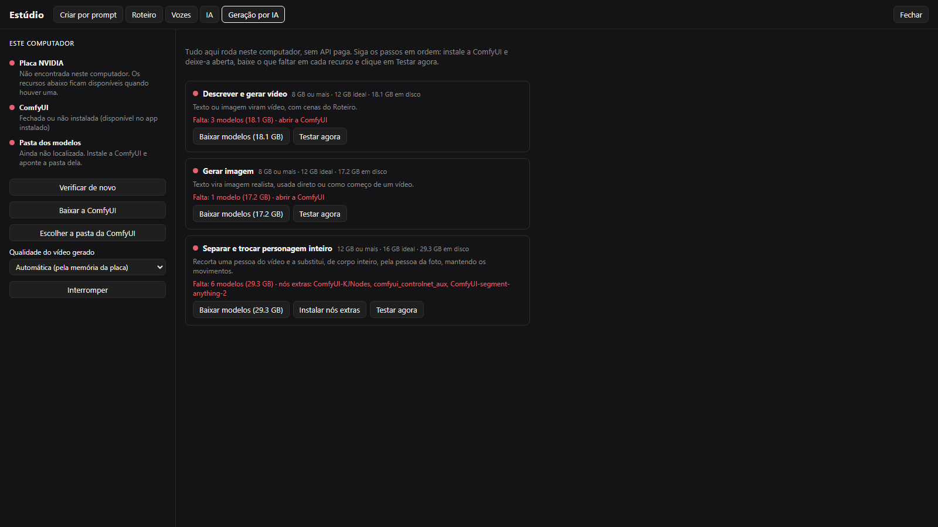This screenshot has width=938, height=527.
Task: Click the ComfyUI red status dot
Action: [x=12, y=107]
